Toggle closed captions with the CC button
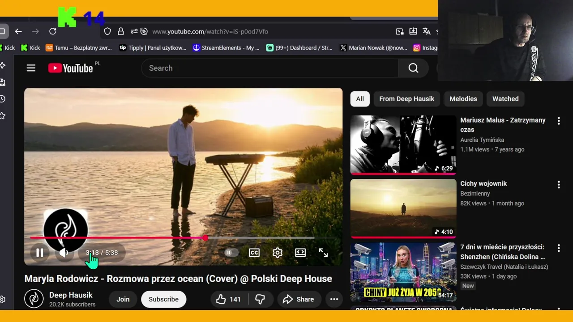The width and height of the screenshot is (573, 322). [x=254, y=253]
